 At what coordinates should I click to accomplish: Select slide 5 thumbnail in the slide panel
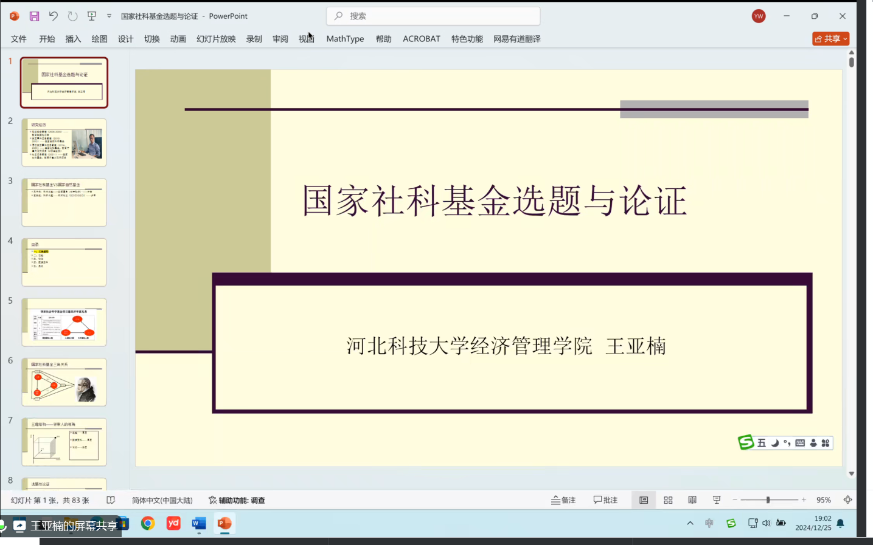click(x=64, y=322)
